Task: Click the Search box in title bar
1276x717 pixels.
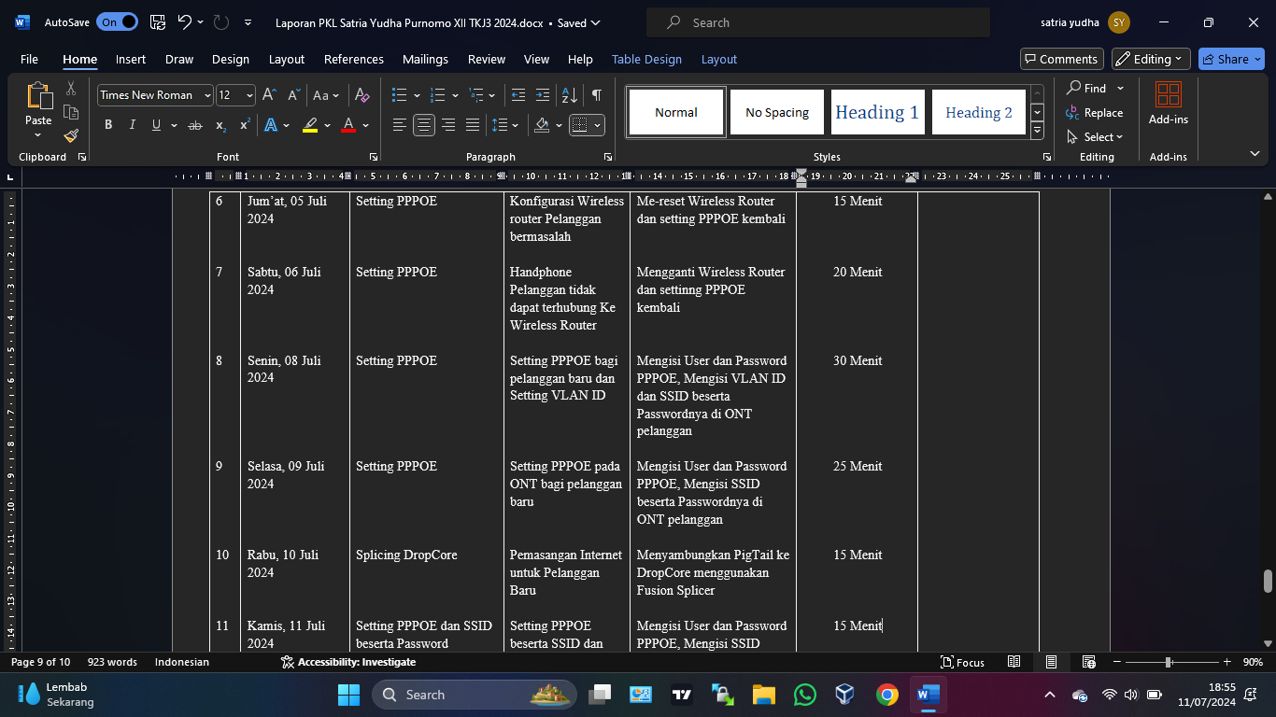Action: 818,22
